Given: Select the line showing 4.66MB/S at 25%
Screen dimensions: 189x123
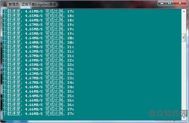Looking at the screenshot, I should pyautogui.click(x=38, y=91).
